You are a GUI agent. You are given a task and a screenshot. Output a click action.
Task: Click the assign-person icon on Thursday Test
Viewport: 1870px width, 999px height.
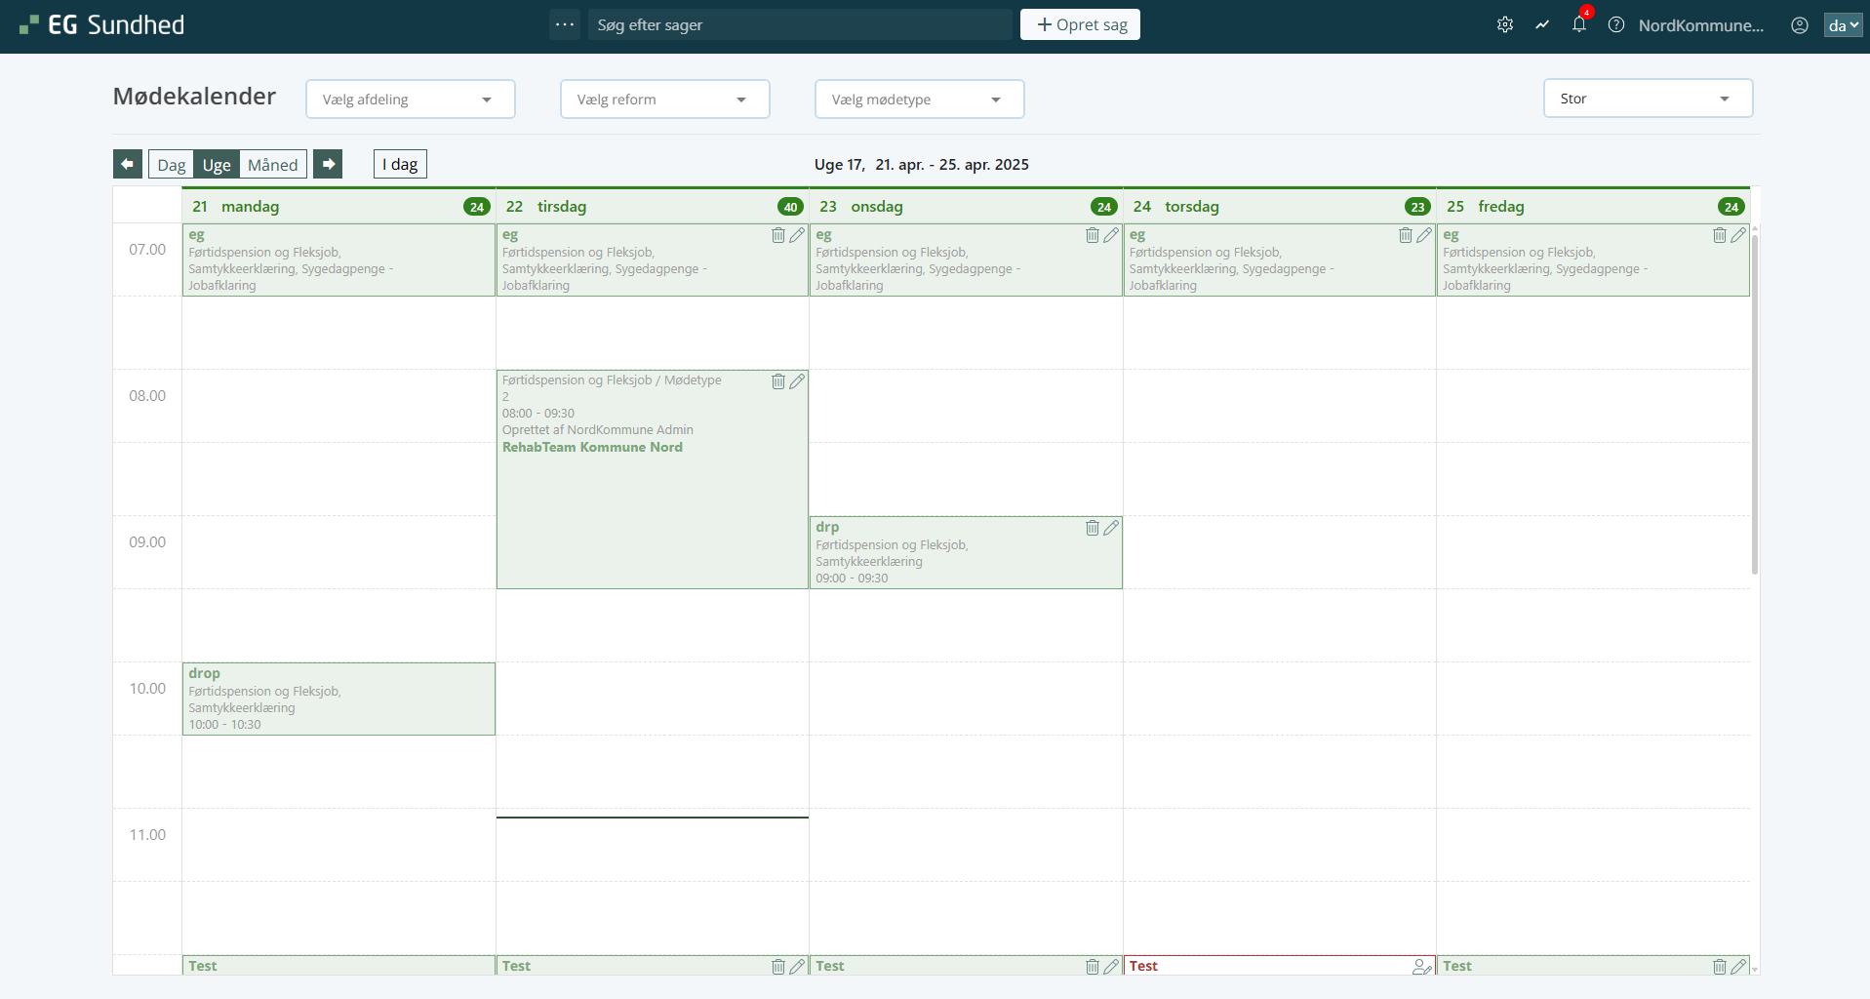coord(1421,967)
